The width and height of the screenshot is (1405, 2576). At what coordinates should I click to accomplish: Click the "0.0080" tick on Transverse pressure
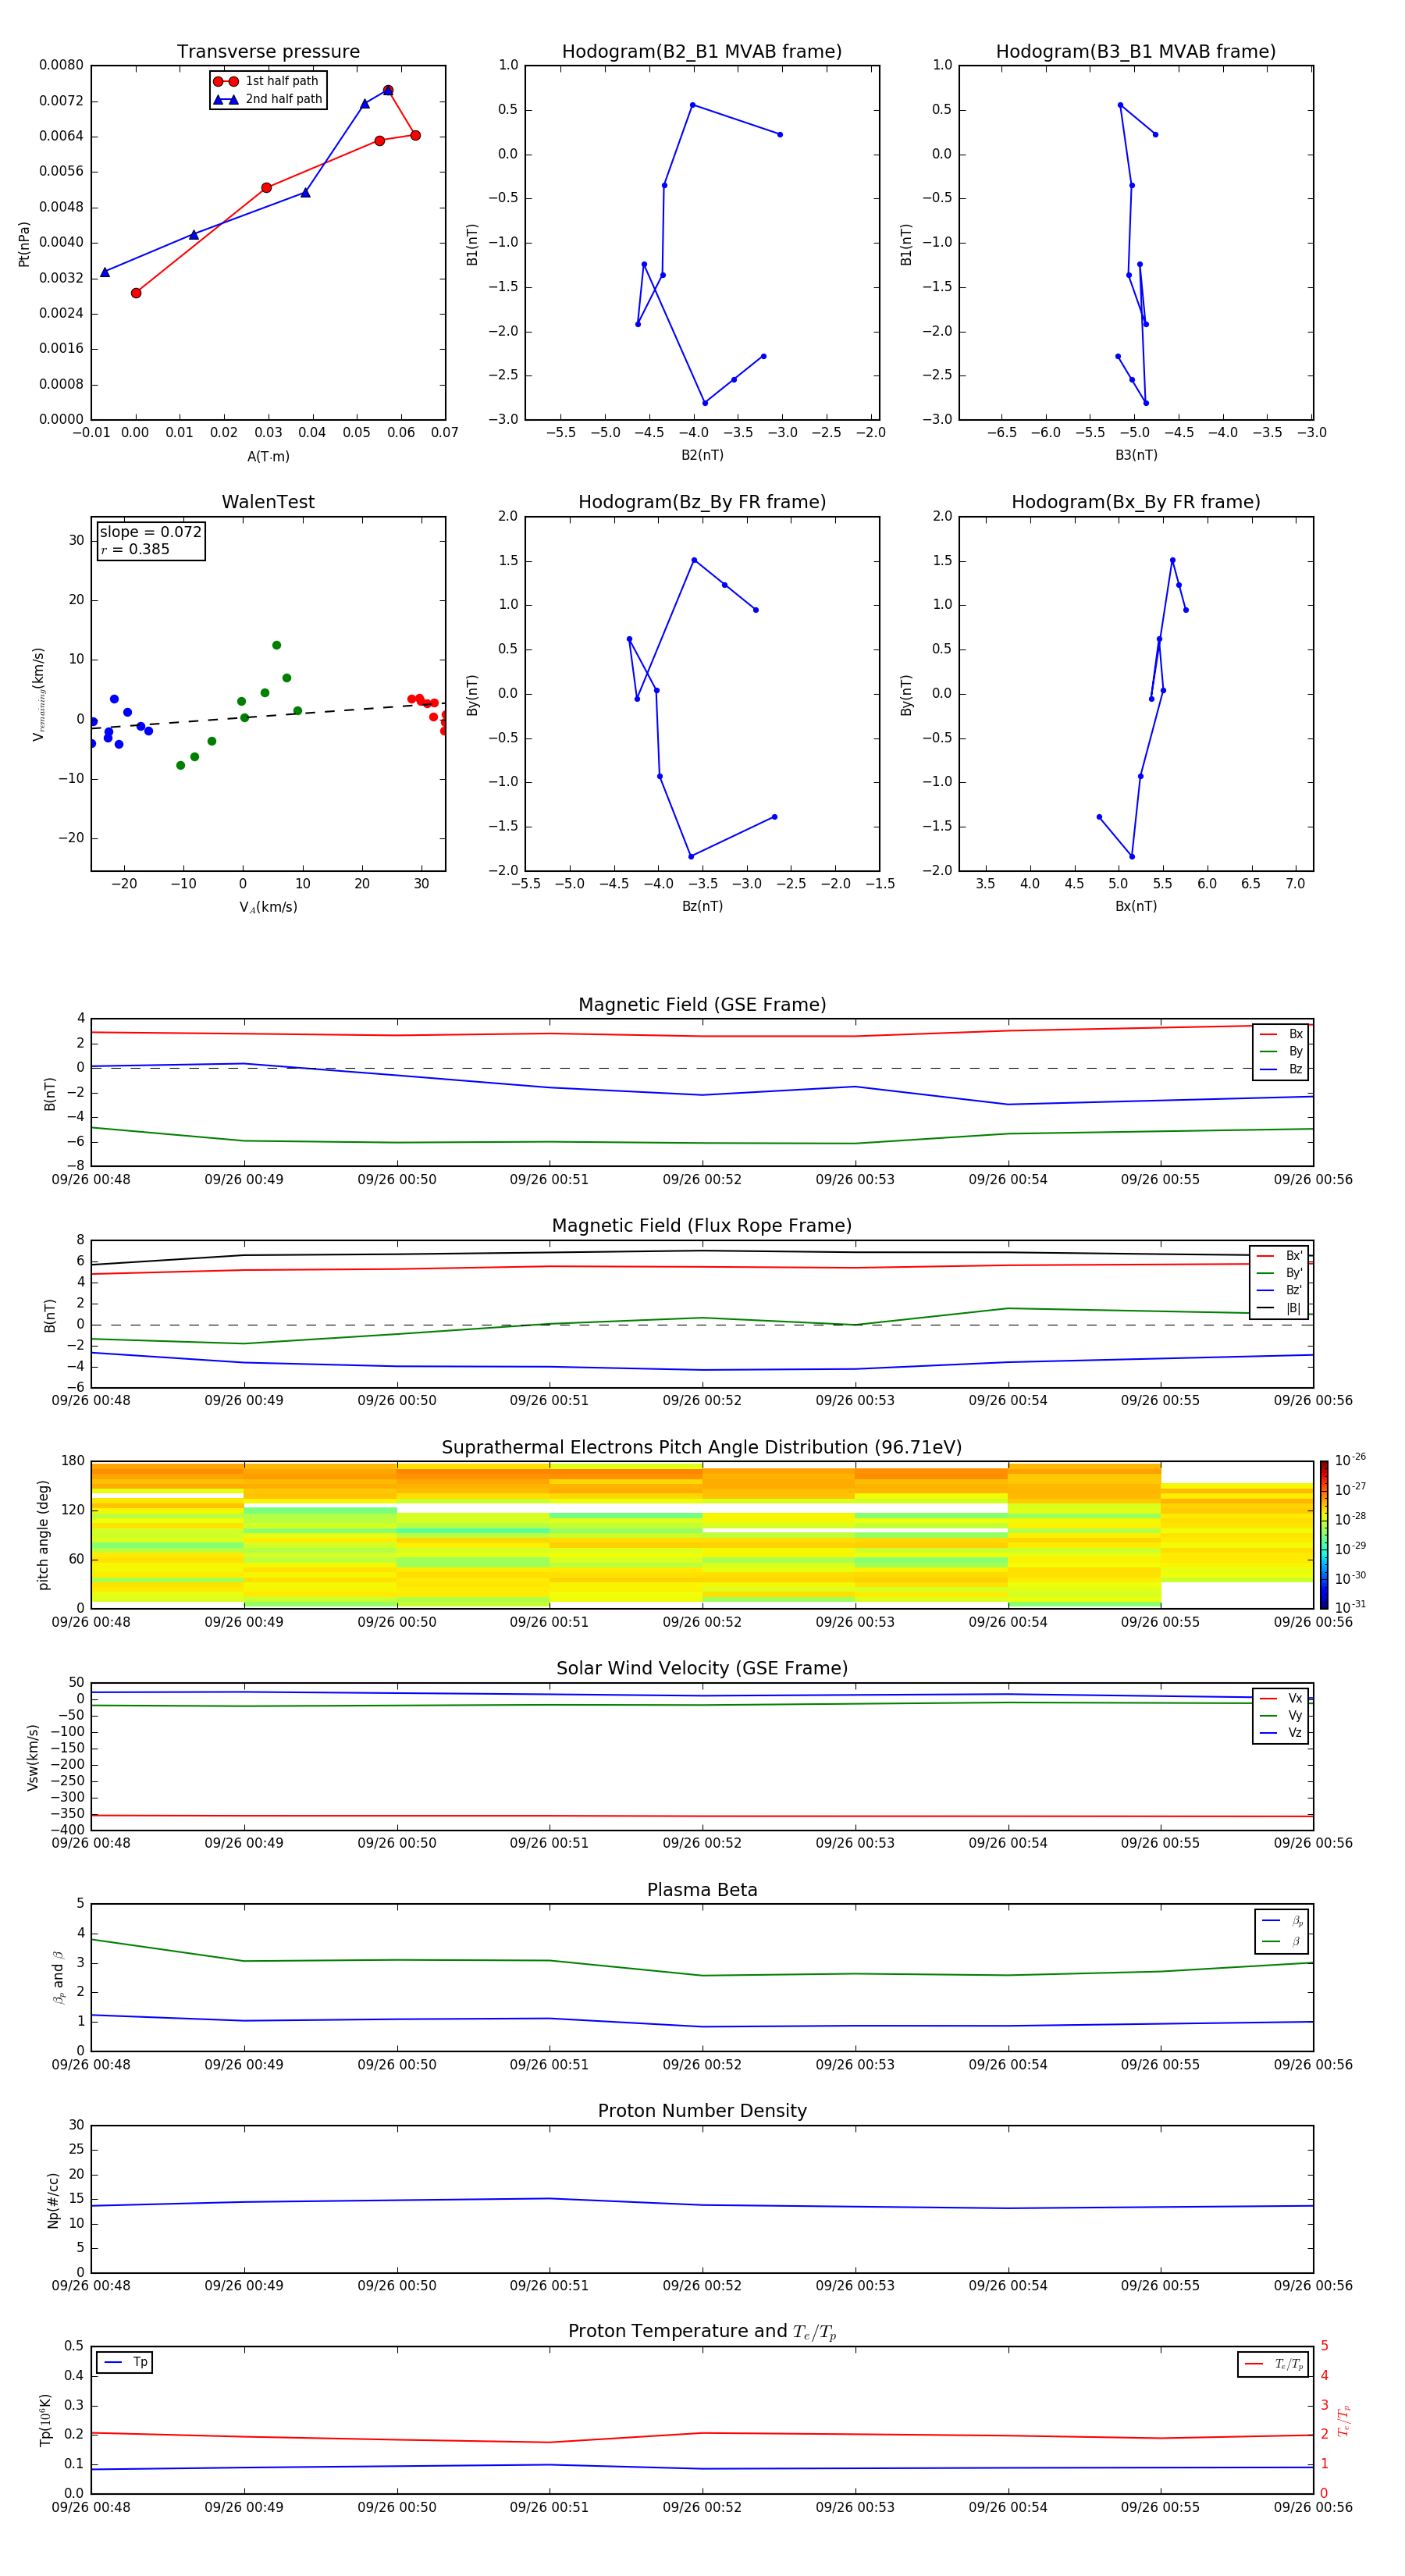point(61,65)
